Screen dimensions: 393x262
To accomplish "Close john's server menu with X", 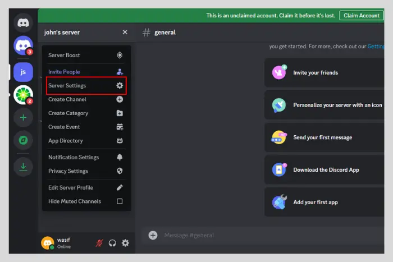I will click(125, 32).
